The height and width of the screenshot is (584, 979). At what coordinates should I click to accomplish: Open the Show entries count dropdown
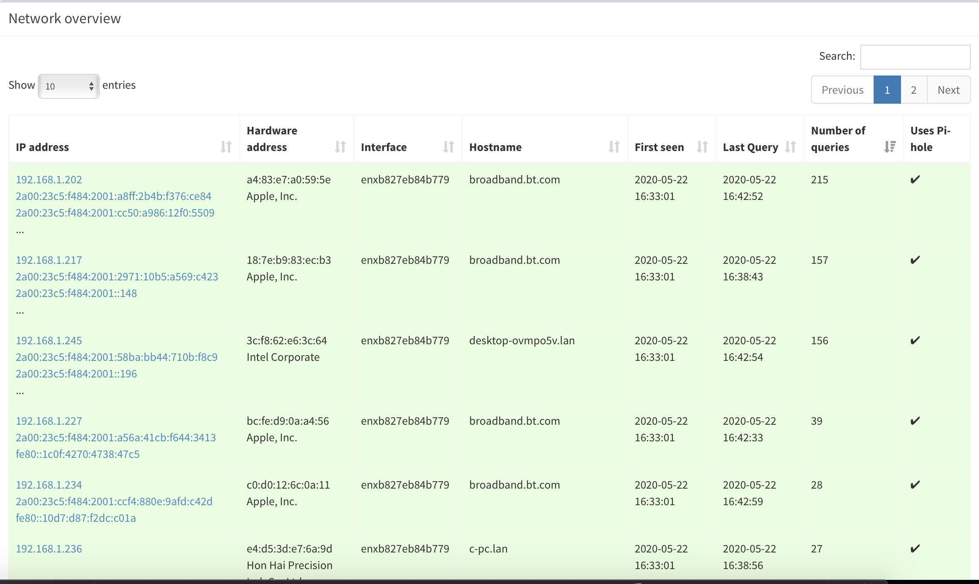pos(69,86)
